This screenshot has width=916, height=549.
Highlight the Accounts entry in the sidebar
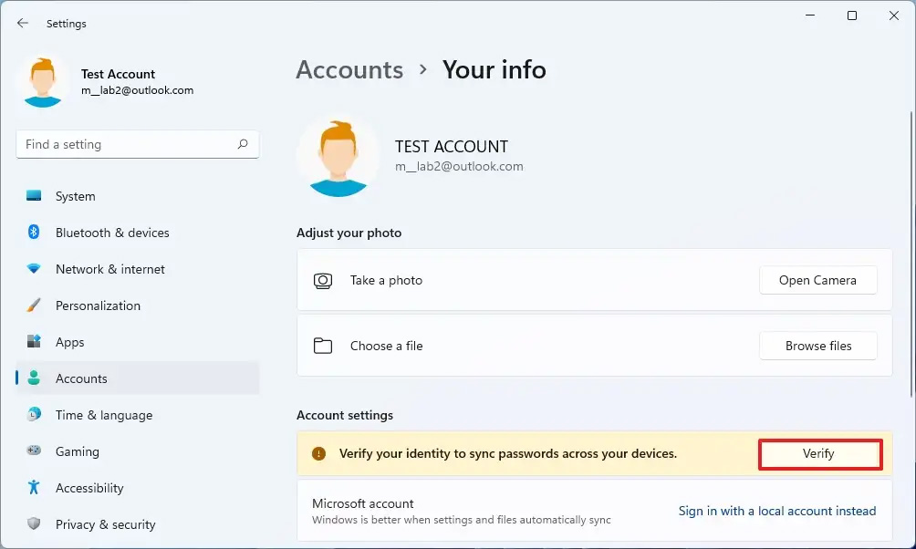(x=81, y=378)
